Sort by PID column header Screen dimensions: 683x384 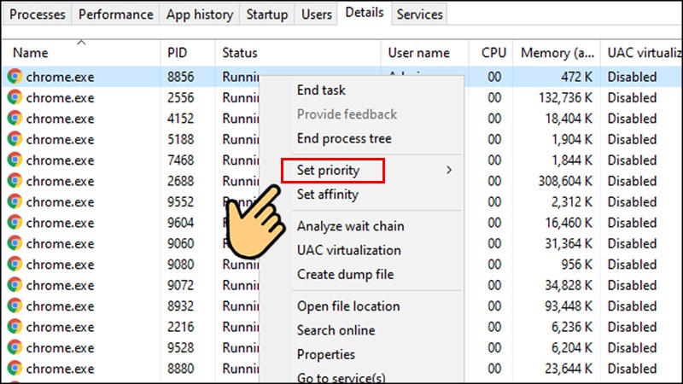click(178, 53)
